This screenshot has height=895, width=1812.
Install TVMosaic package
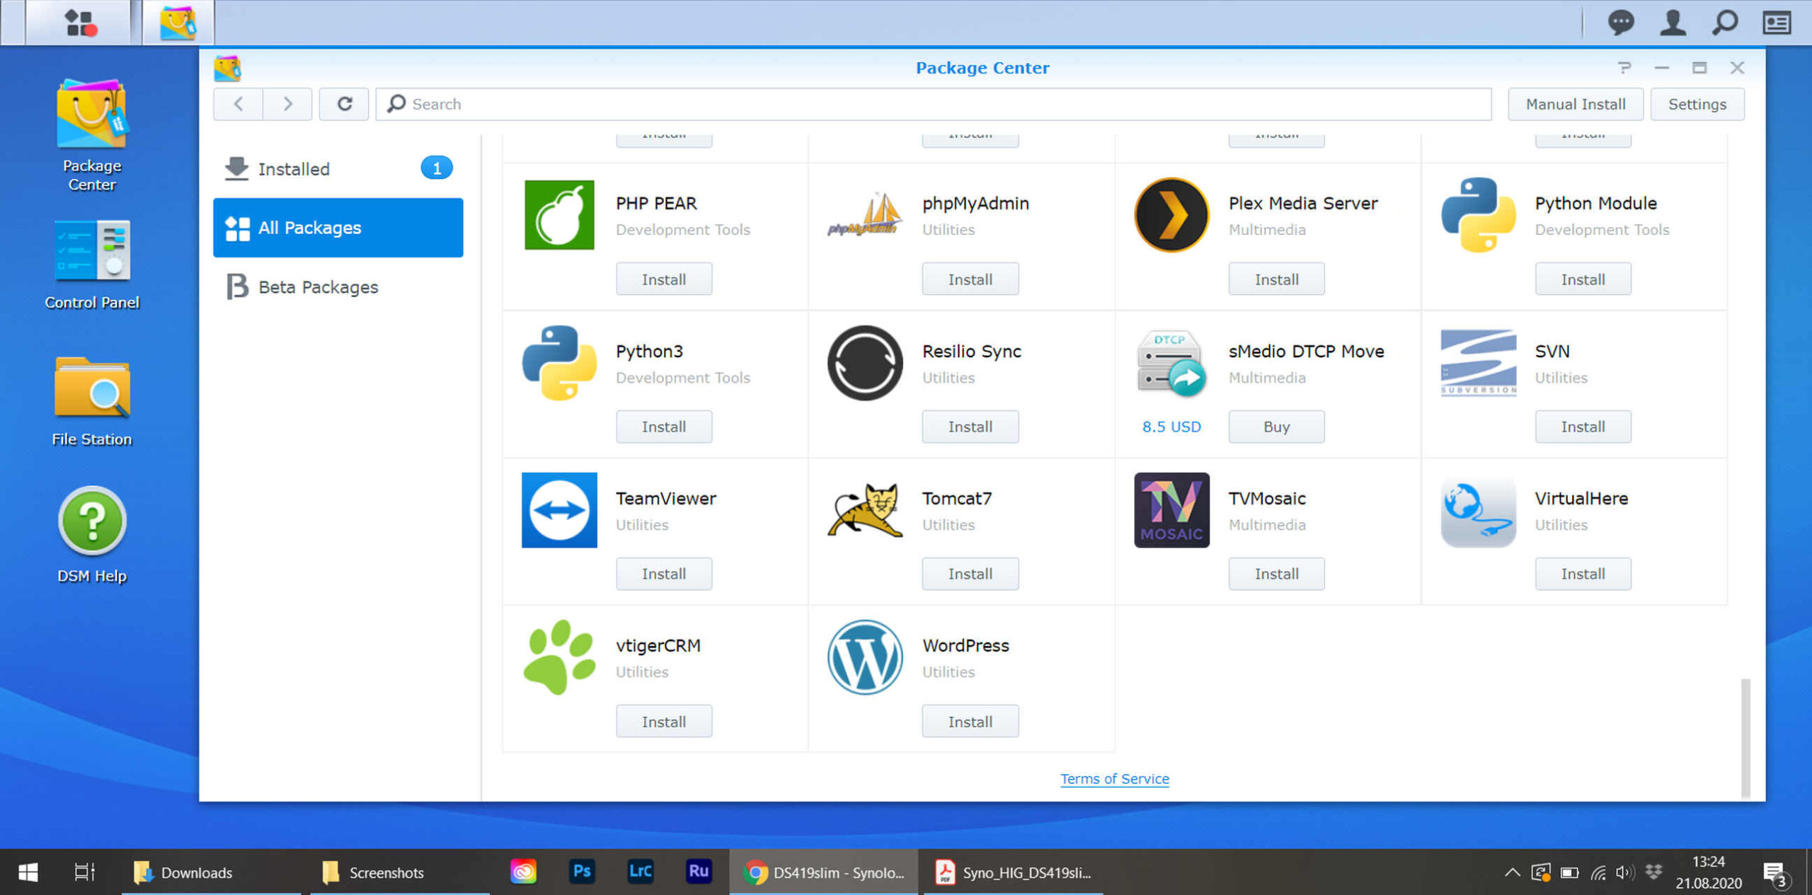point(1276,574)
